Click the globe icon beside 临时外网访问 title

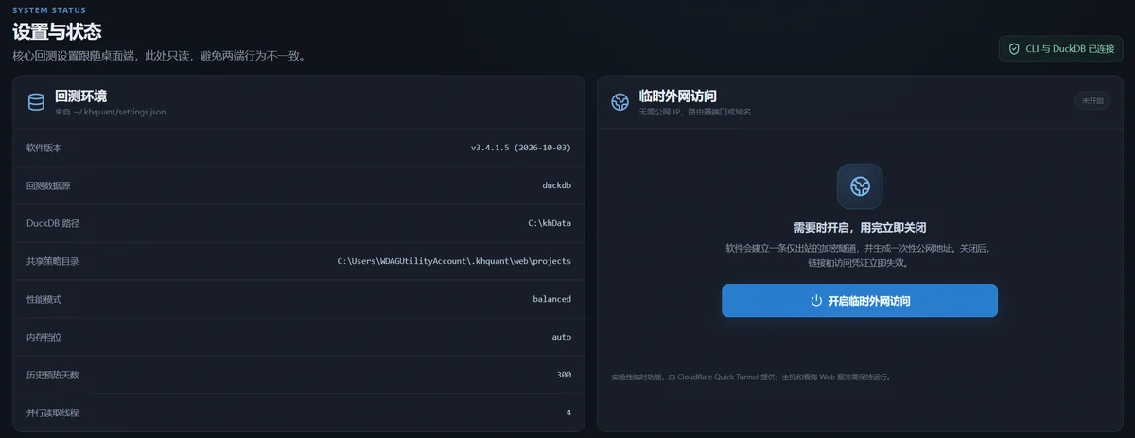click(x=620, y=102)
